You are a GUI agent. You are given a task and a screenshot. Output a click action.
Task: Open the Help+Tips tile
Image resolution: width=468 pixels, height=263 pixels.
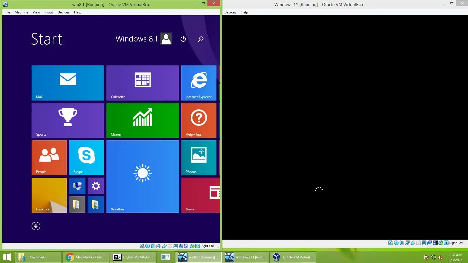[199, 120]
